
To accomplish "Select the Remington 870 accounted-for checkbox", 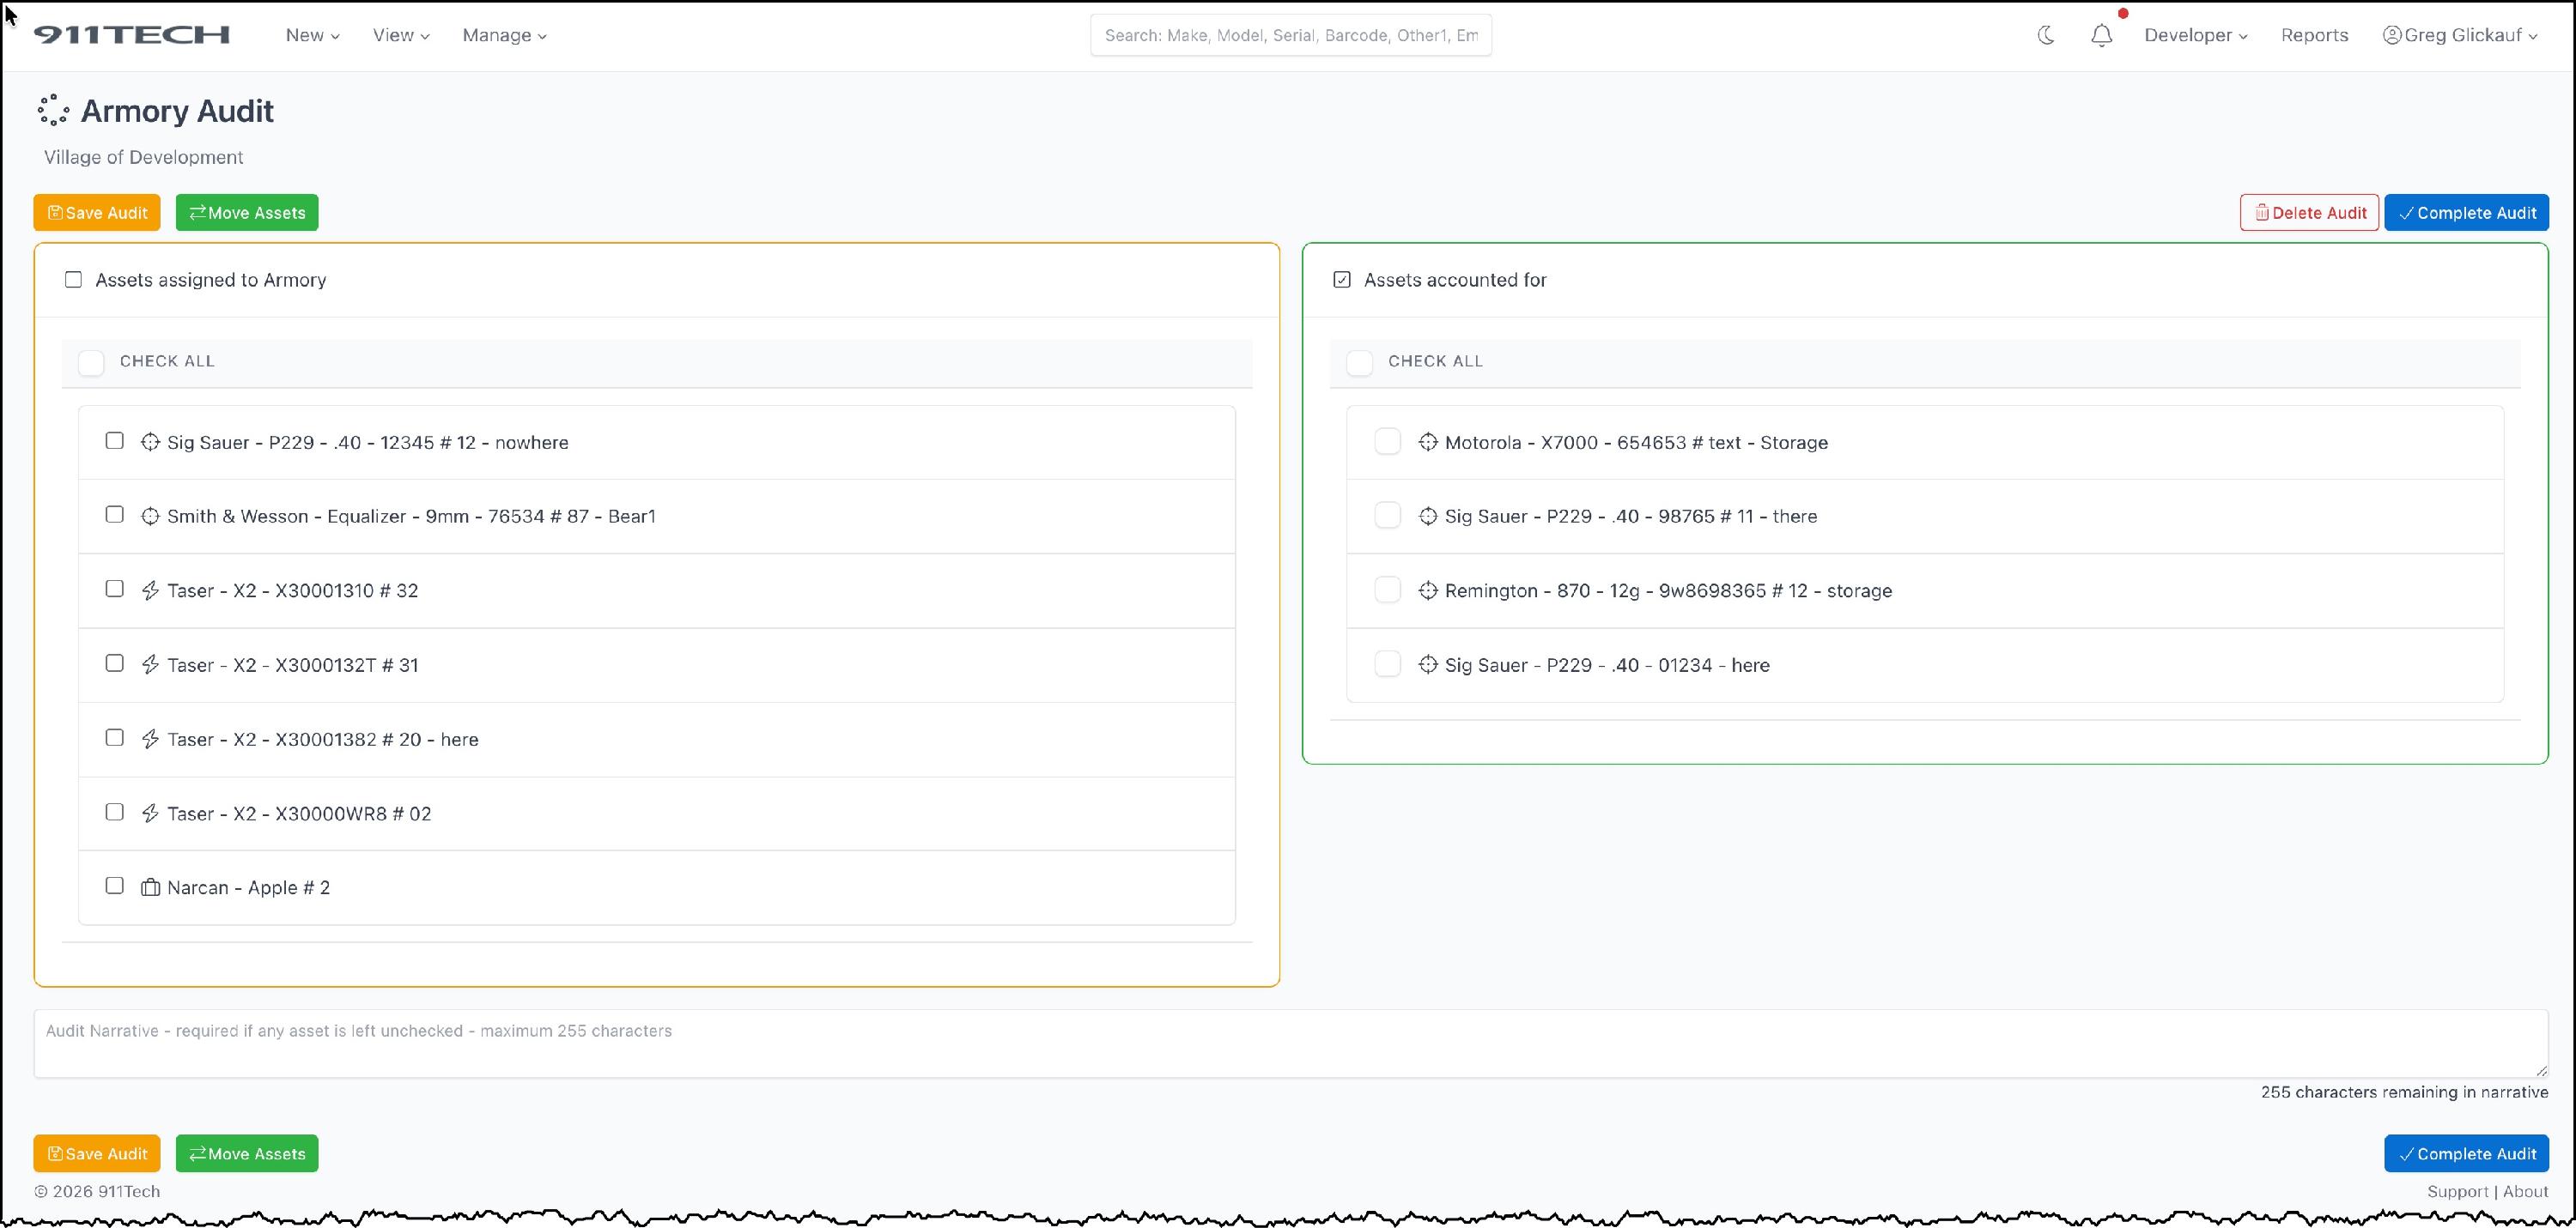I will click(x=1387, y=590).
